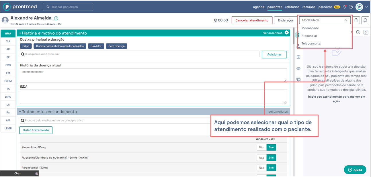Open parceiros in top navigation
371x177 pixels.
click(325, 7)
